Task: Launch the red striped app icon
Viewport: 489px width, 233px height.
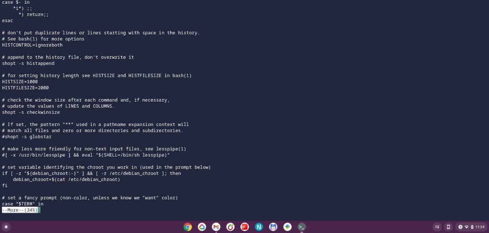Action: (x=244, y=227)
